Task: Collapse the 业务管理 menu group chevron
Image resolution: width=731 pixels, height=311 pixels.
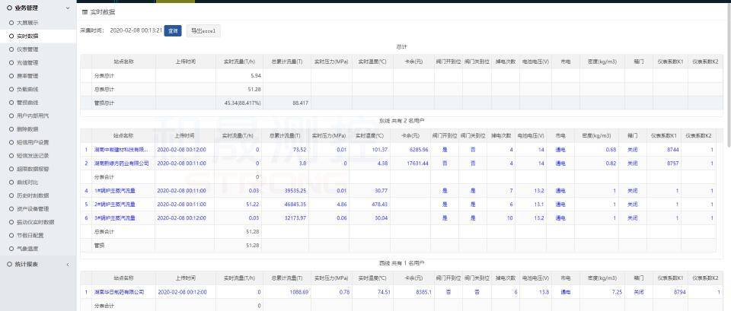Action: [x=68, y=8]
